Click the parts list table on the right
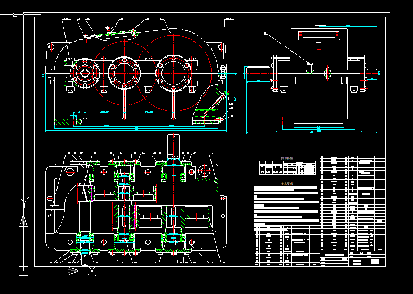Viewport: 413px width, 294px height. click(353, 203)
